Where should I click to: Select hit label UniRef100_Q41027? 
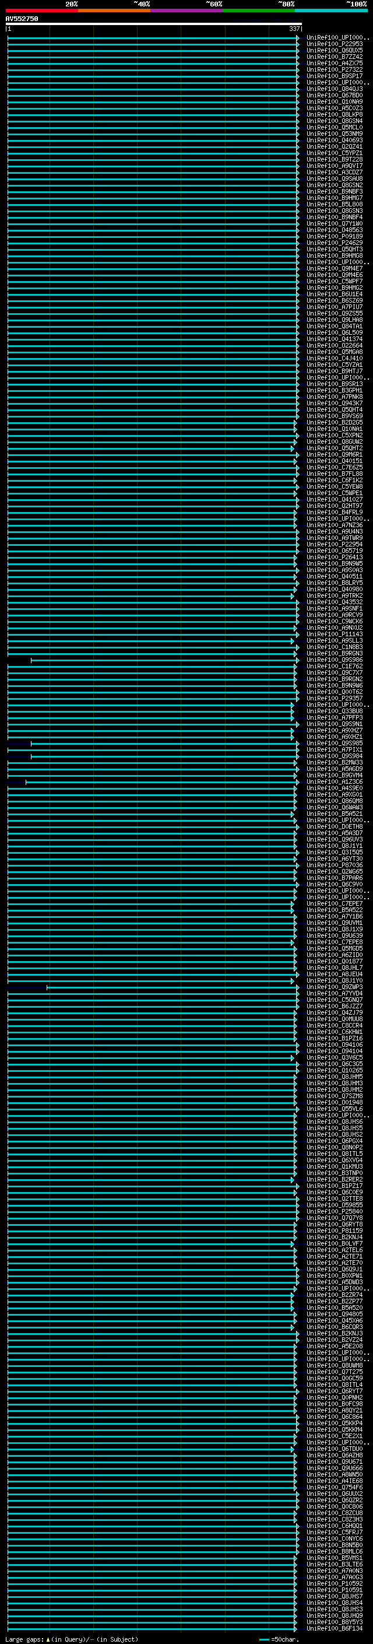335,500
